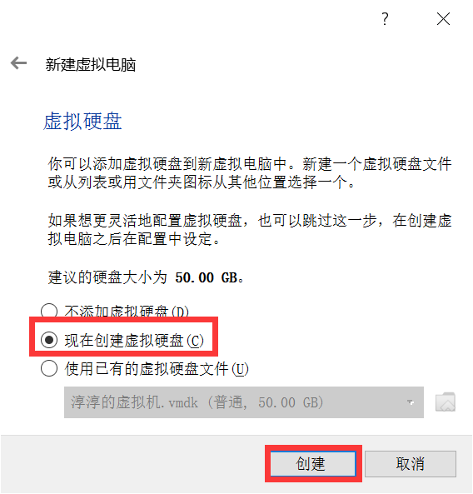
Task: Click the paragraph starting 你可以添加虚拟硬盘
Action: tap(250, 173)
